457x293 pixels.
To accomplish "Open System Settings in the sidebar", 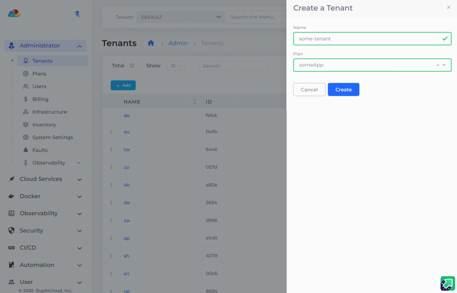I will pos(52,137).
